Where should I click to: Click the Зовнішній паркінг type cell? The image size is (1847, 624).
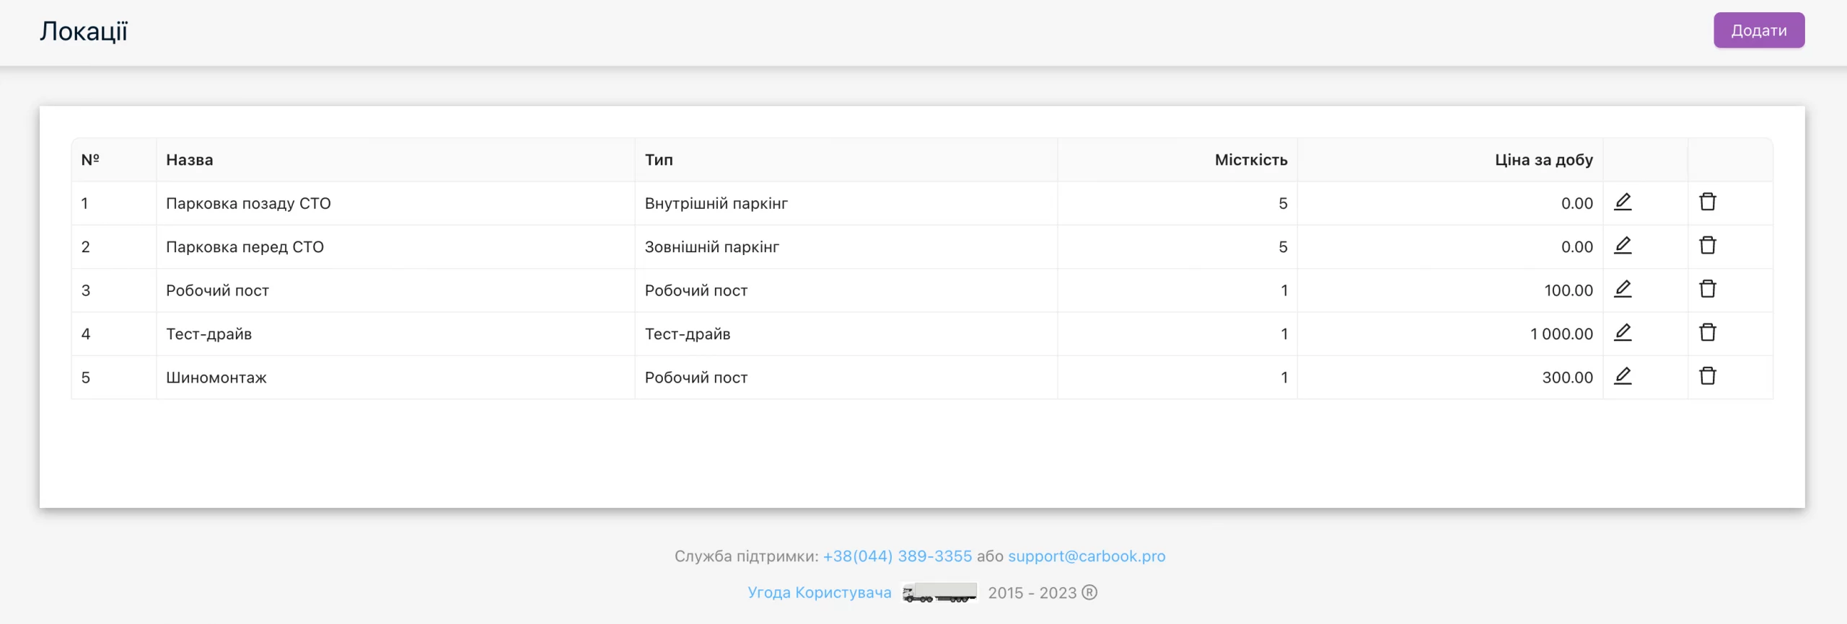846,246
